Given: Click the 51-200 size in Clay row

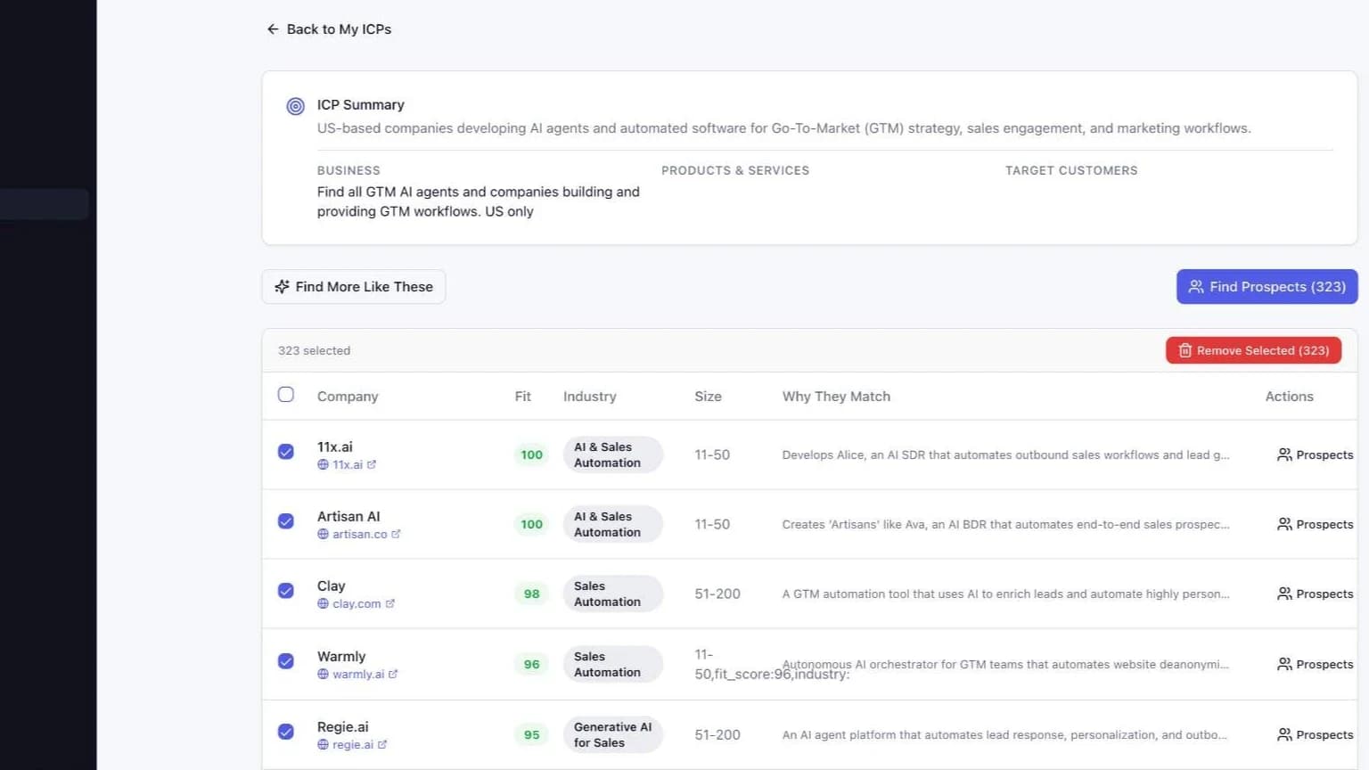Looking at the screenshot, I should coord(717,594).
